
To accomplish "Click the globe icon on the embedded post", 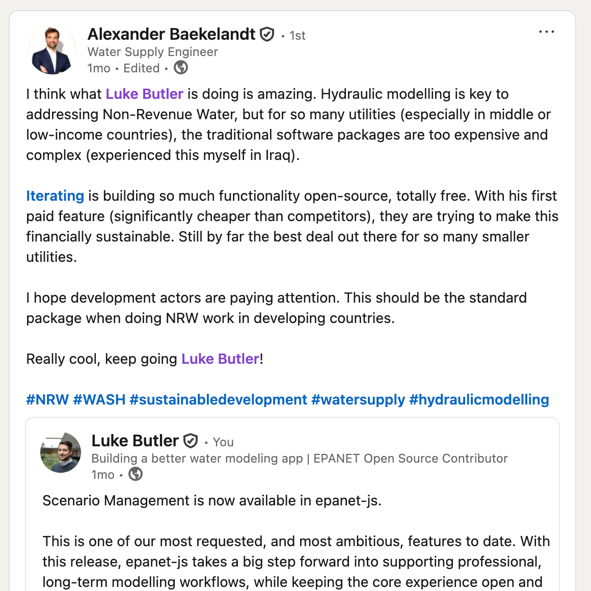I will [135, 474].
